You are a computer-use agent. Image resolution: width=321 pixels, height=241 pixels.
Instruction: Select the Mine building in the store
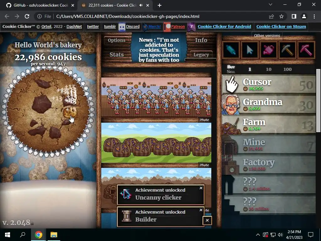click(x=269, y=145)
